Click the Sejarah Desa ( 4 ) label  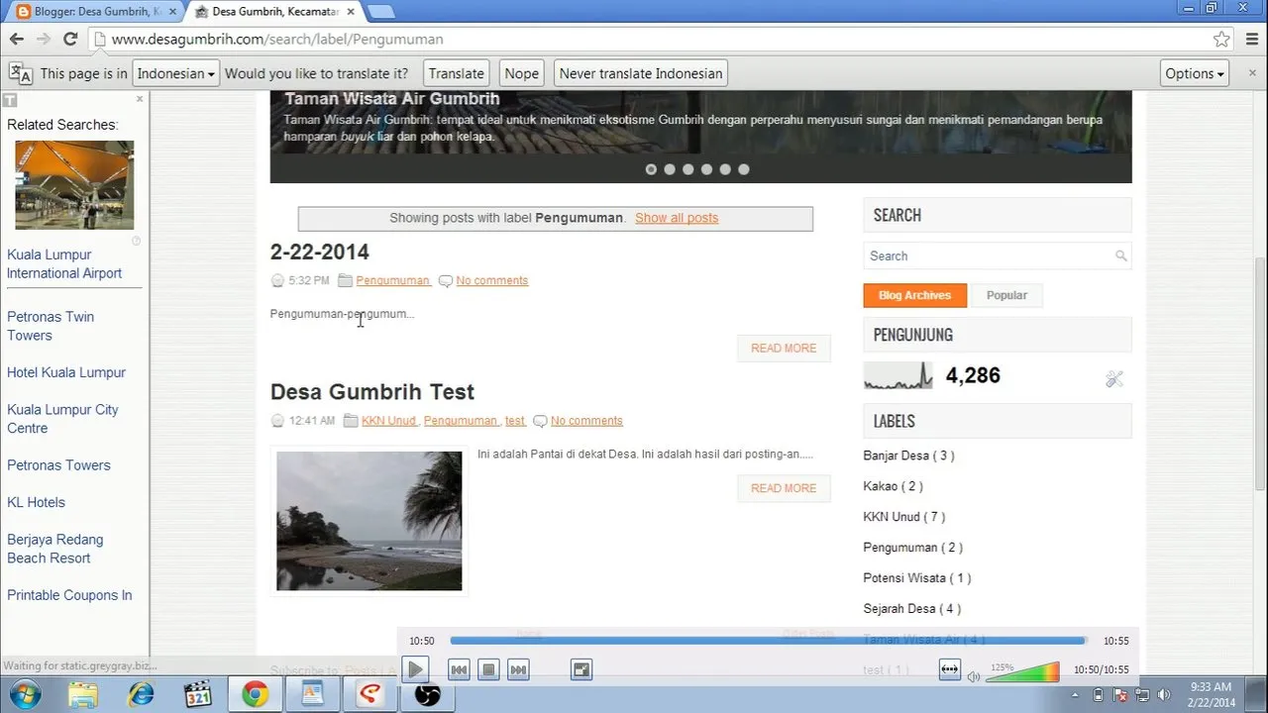click(912, 609)
